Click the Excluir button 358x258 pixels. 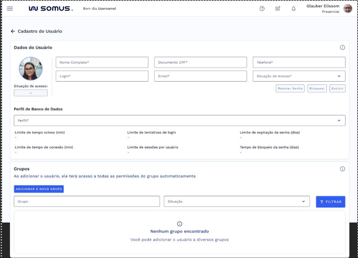click(x=337, y=89)
